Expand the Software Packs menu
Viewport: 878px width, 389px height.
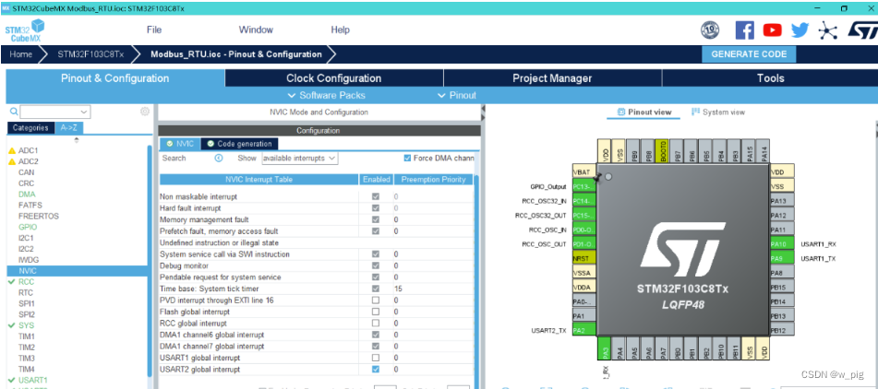click(327, 95)
